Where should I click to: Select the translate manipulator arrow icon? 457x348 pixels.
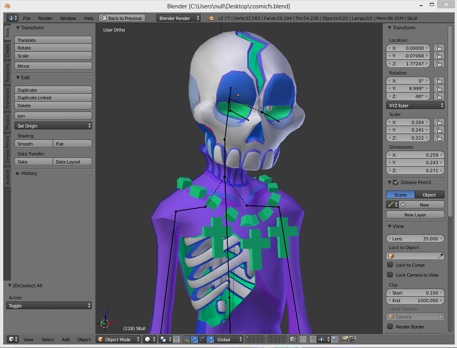(x=194, y=339)
